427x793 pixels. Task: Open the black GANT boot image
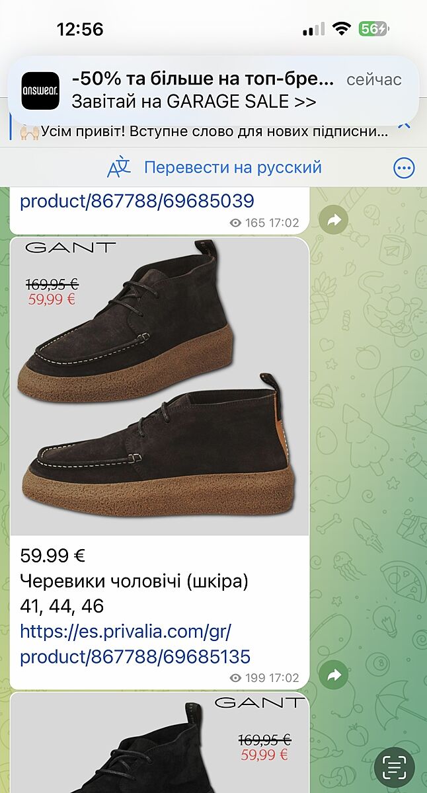tap(159, 743)
